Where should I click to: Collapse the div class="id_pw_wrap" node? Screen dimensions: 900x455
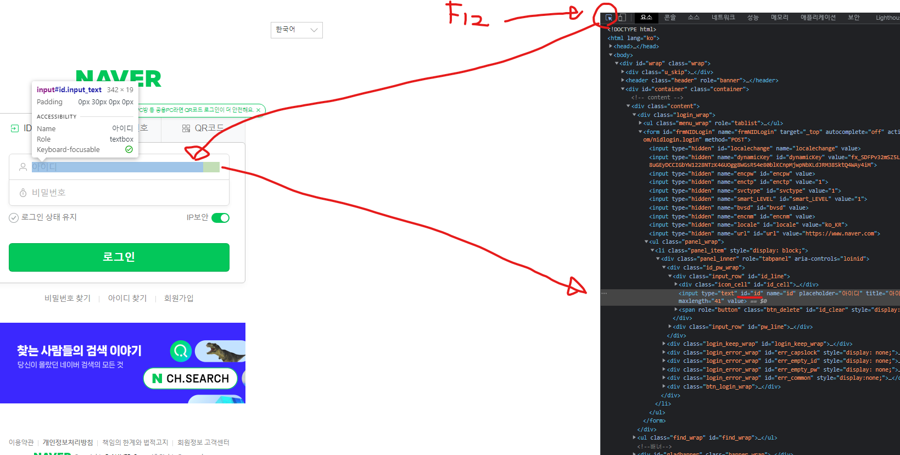(664, 267)
